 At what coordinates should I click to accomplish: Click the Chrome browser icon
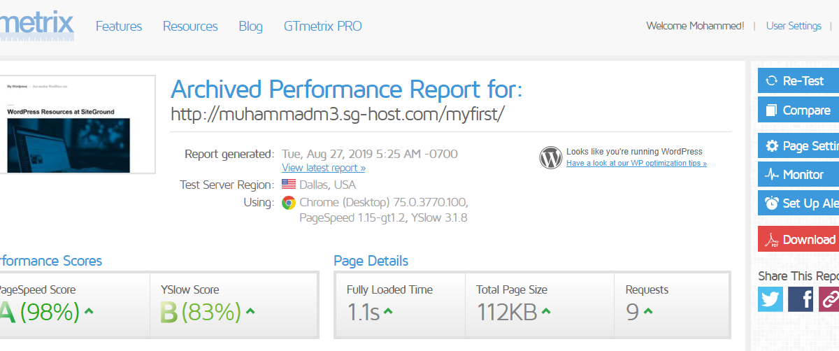pyautogui.click(x=288, y=203)
